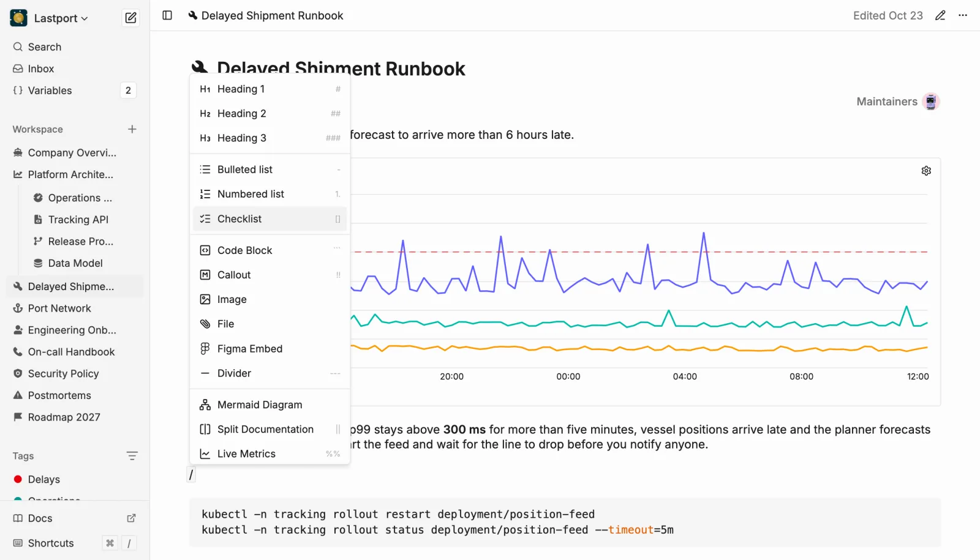
Task: Click the kubectl code block
Action: coord(565,522)
